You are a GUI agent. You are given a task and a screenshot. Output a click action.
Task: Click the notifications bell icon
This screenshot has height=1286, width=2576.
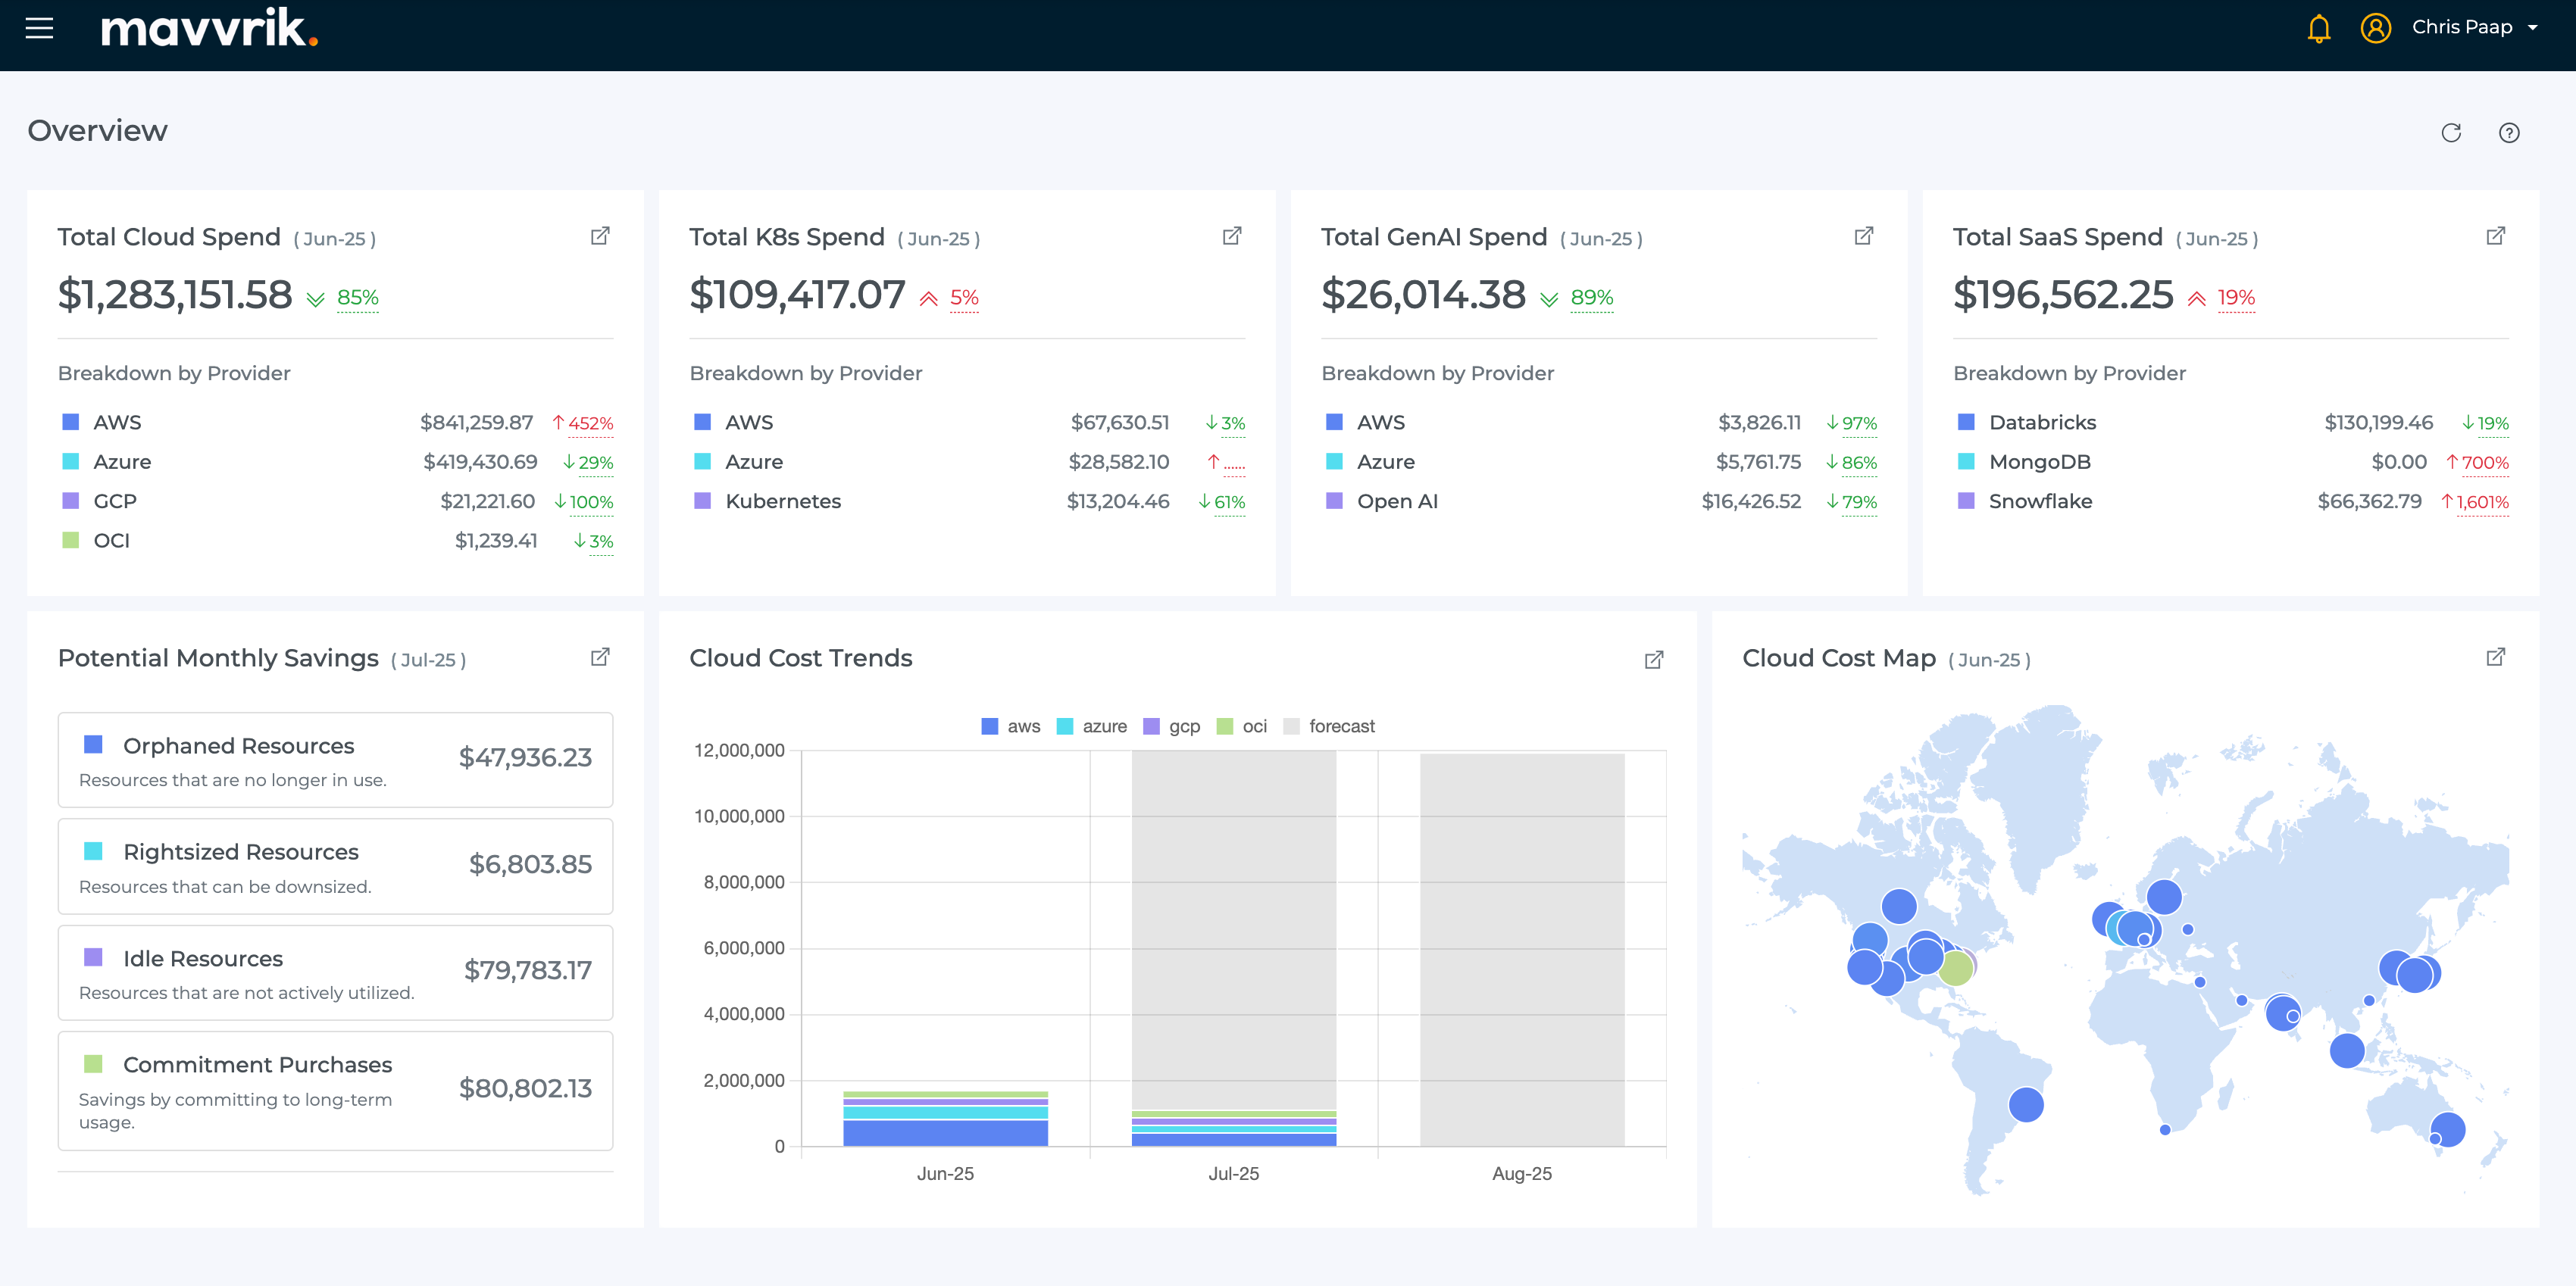click(x=2318, y=28)
